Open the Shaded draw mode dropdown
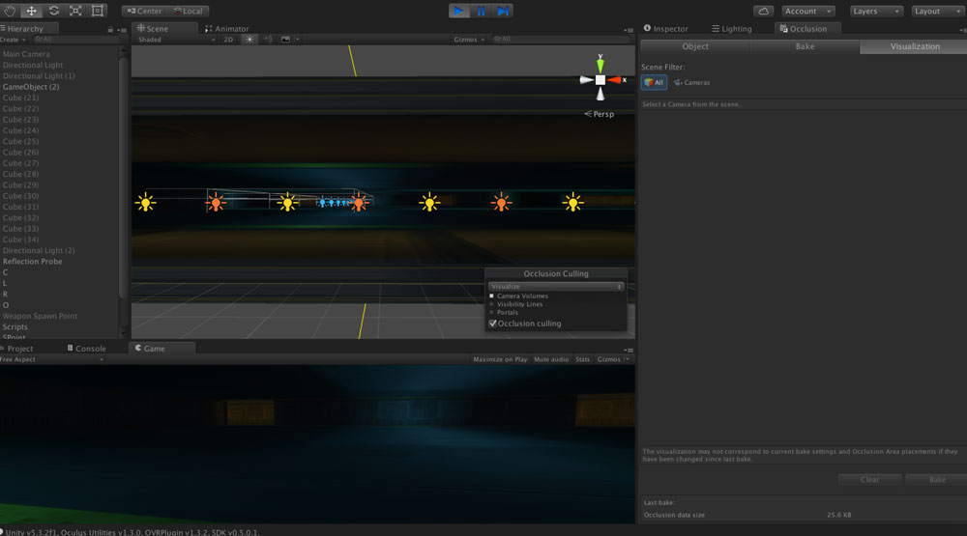Image resolution: width=967 pixels, height=536 pixels. (176, 40)
